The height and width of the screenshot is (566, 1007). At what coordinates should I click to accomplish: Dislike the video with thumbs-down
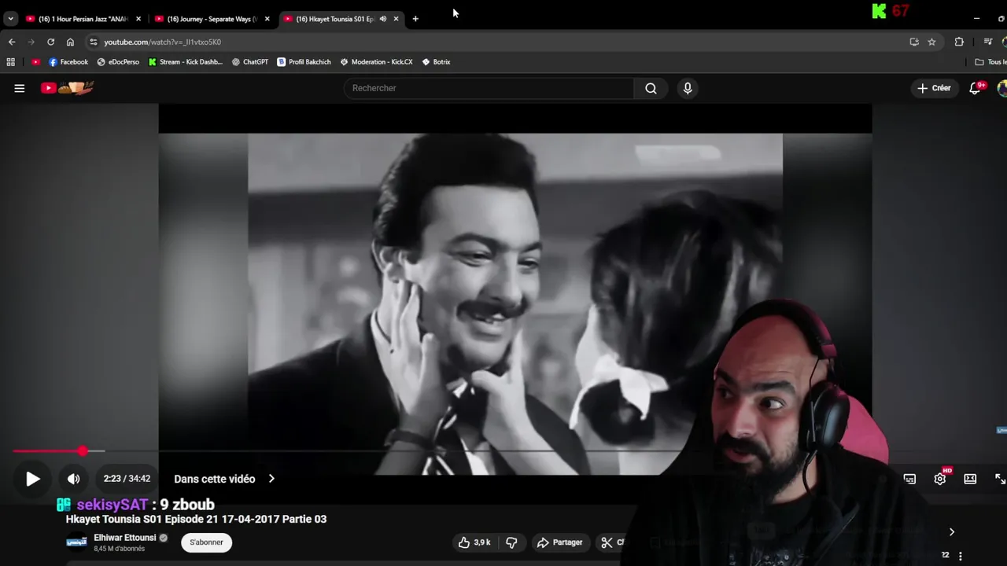(511, 542)
